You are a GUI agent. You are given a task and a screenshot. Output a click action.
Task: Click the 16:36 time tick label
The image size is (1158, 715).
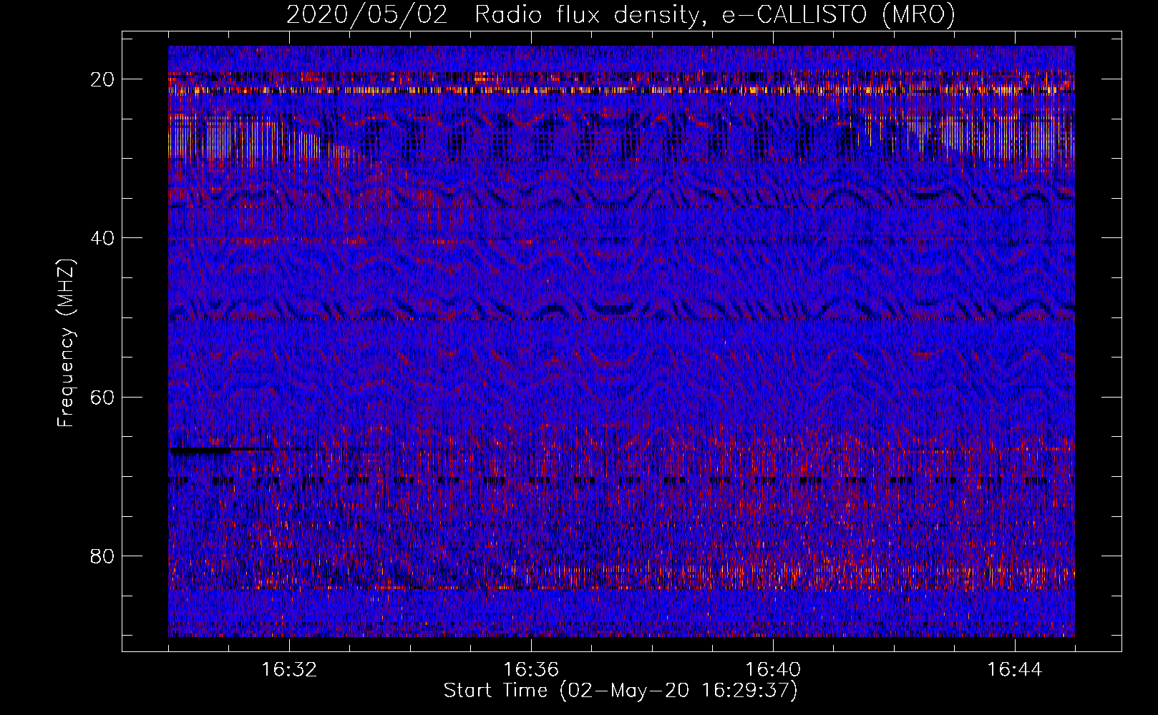pos(531,670)
